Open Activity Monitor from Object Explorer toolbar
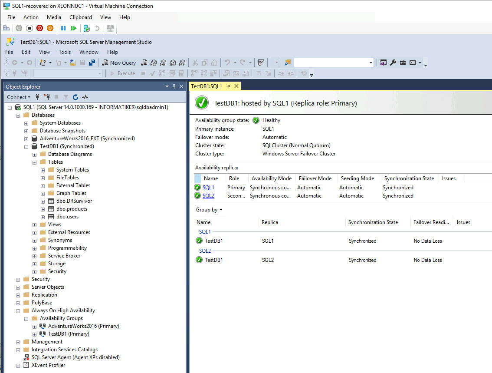Screen dimensions: 492x373 pyautogui.click(x=85, y=97)
